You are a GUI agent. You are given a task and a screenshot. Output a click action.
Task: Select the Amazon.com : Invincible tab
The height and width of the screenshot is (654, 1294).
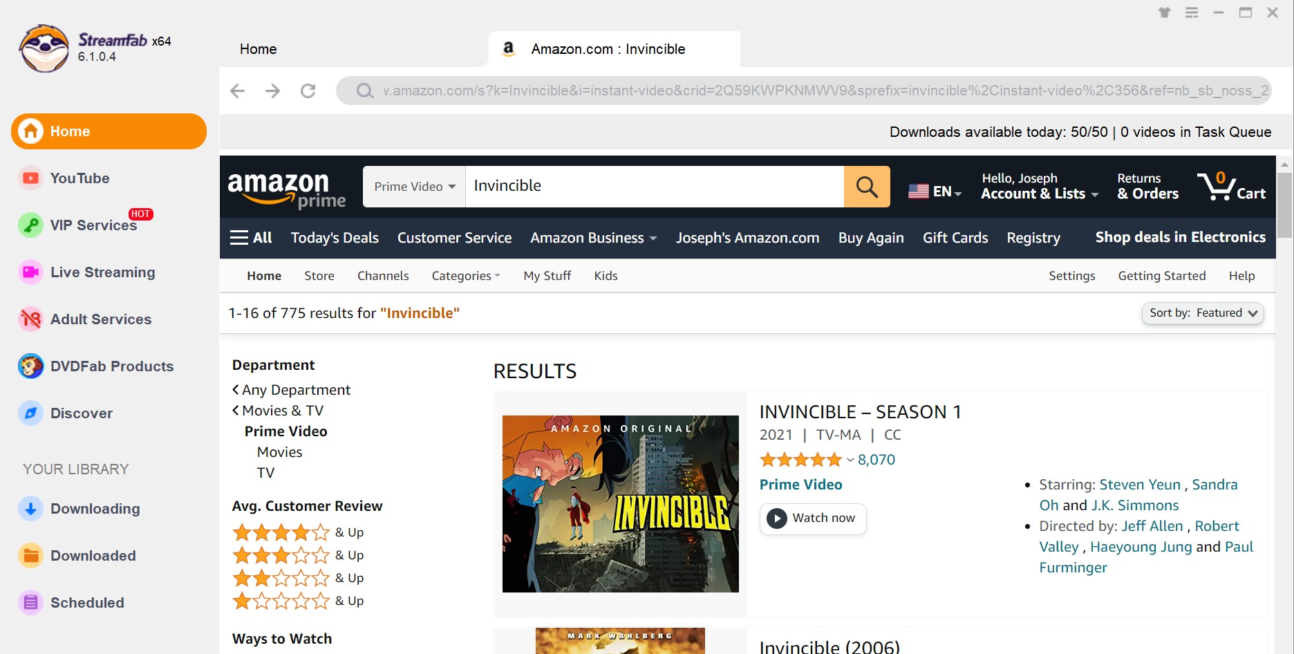614,49
